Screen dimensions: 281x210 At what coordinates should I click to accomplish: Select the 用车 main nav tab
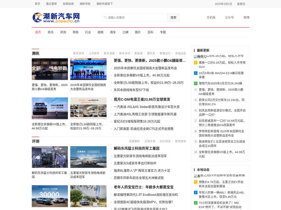(113, 32)
